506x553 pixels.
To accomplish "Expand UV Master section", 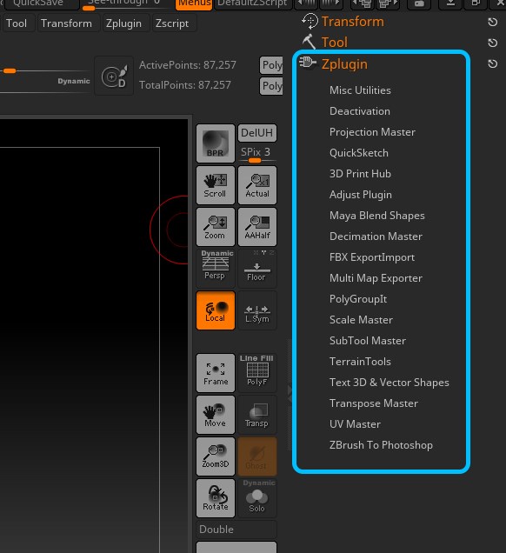I will [355, 424].
